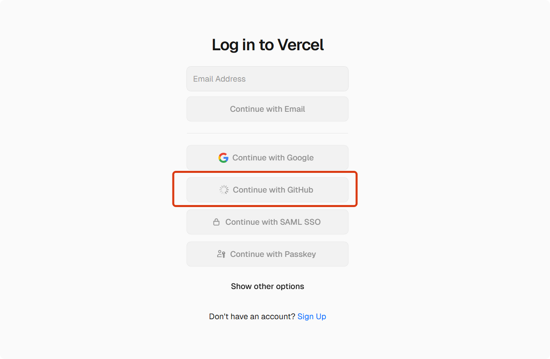Image resolution: width=550 pixels, height=359 pixels.
Task: Click the word Vercel in heading
Action: [x=301, y=45]
